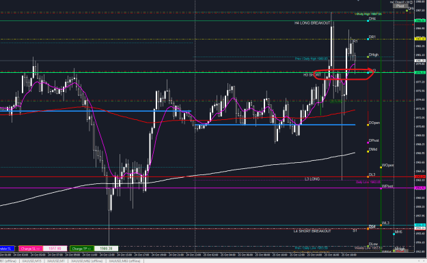Select the DR1 pivot marker dot
This screenshot has width=427, height=263.
368,39
